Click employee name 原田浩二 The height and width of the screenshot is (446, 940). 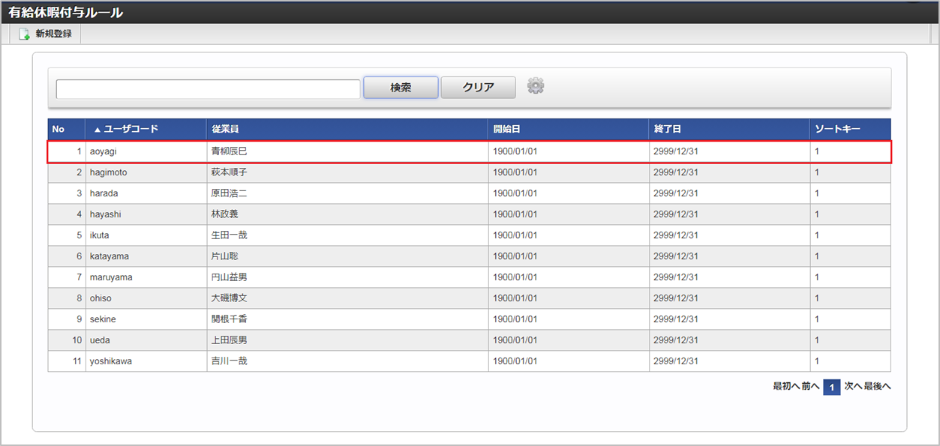tap(230, 193)
